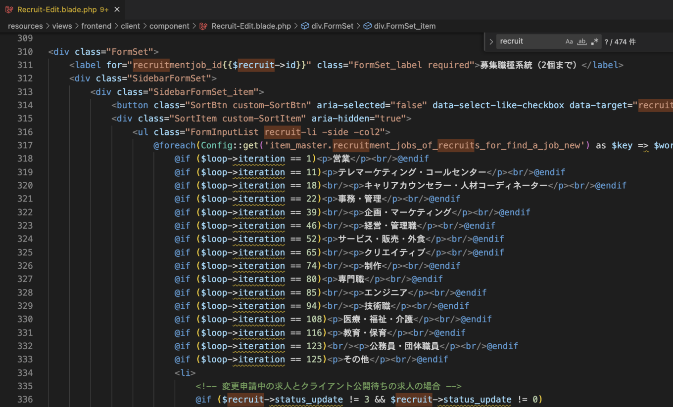
Task: Close the Recruit-Edit.blade.php tab
Action: (117, 9)
